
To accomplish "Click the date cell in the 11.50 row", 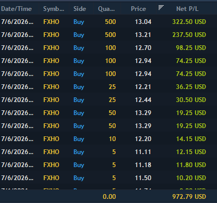I will click(17, 178).
